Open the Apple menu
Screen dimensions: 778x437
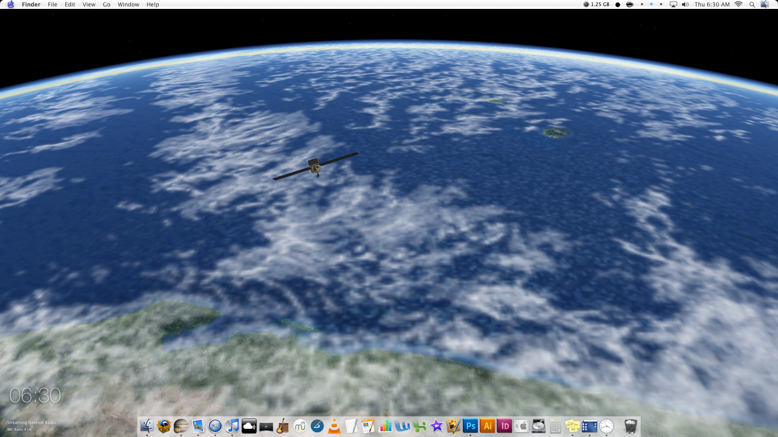(x=11, y=4)
